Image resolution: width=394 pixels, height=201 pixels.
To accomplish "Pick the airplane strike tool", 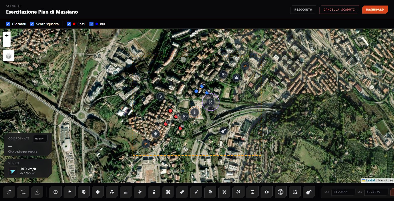I will point(238,192).
